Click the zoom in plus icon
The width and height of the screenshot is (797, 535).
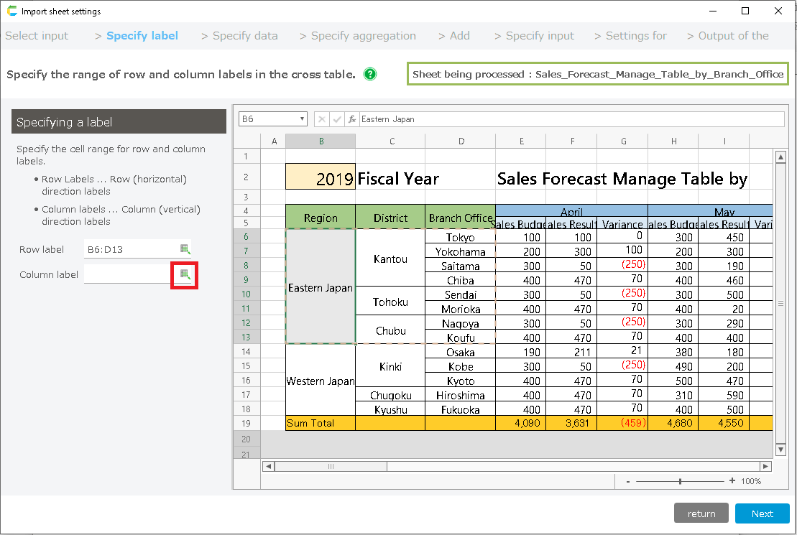point(732,481)
